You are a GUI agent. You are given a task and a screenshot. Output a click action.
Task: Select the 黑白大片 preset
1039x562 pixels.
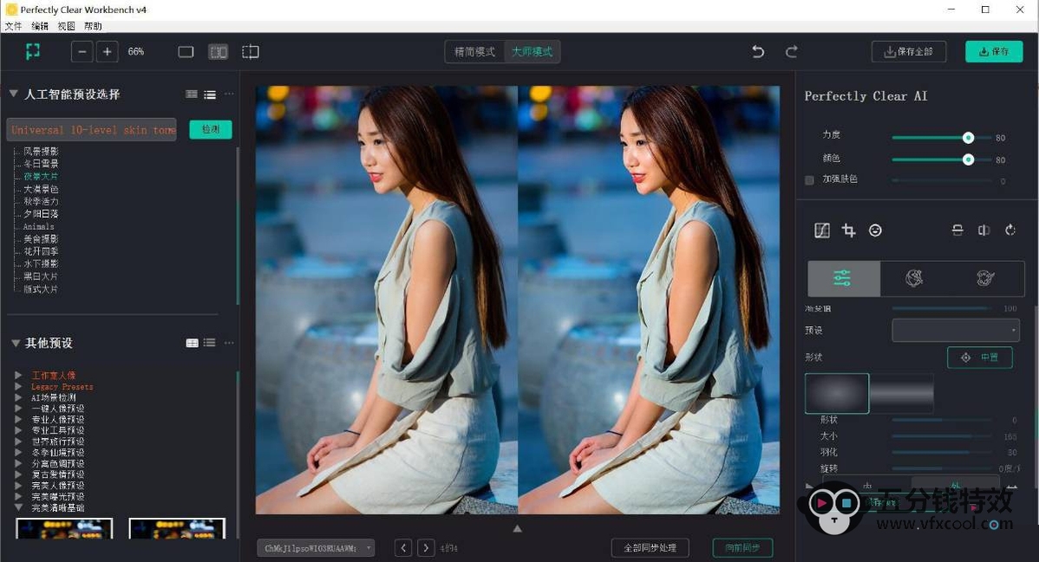[41, 277]
